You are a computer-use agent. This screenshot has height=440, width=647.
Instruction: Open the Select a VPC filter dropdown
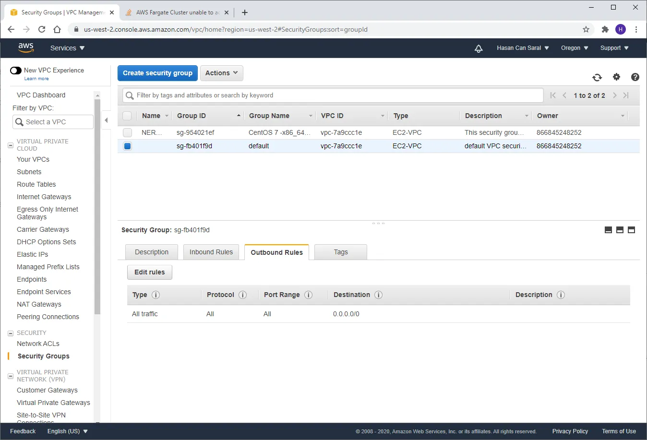(x=53, y=122)
